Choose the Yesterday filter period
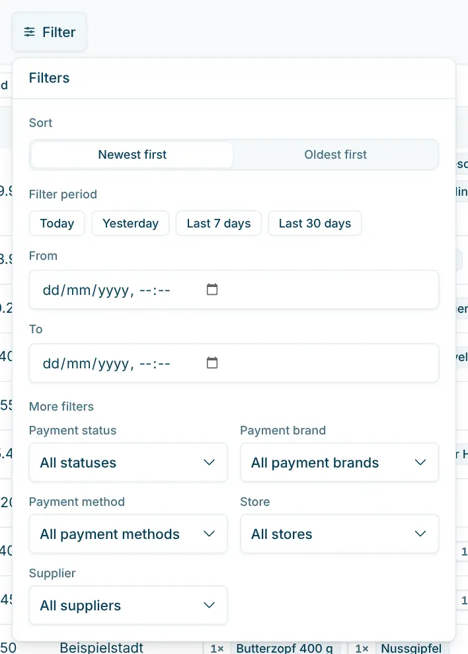This screenshot has width=468, height=654. 131,224
